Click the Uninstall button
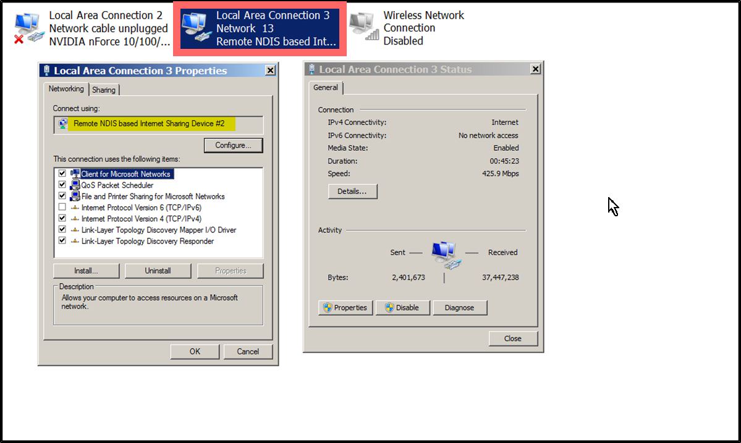 coord(158,271)
